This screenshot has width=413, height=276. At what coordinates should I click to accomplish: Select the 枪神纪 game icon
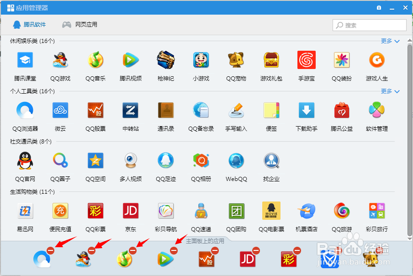pos(166,60)
